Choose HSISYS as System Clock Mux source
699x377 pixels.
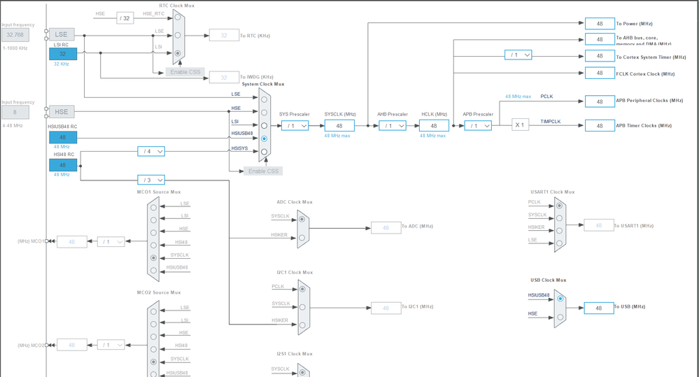264,152
